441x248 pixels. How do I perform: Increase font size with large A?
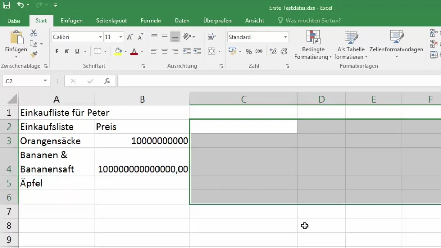tap(130, 37)
